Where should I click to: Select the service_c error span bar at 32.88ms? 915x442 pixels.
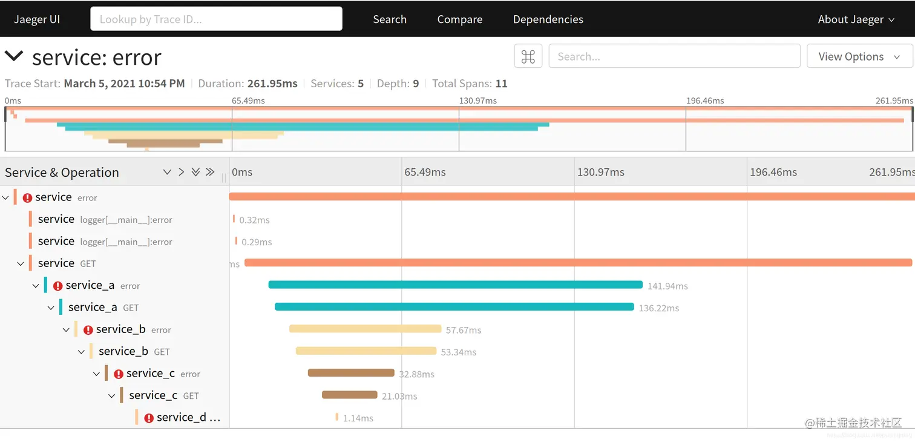tap(351, 373)
